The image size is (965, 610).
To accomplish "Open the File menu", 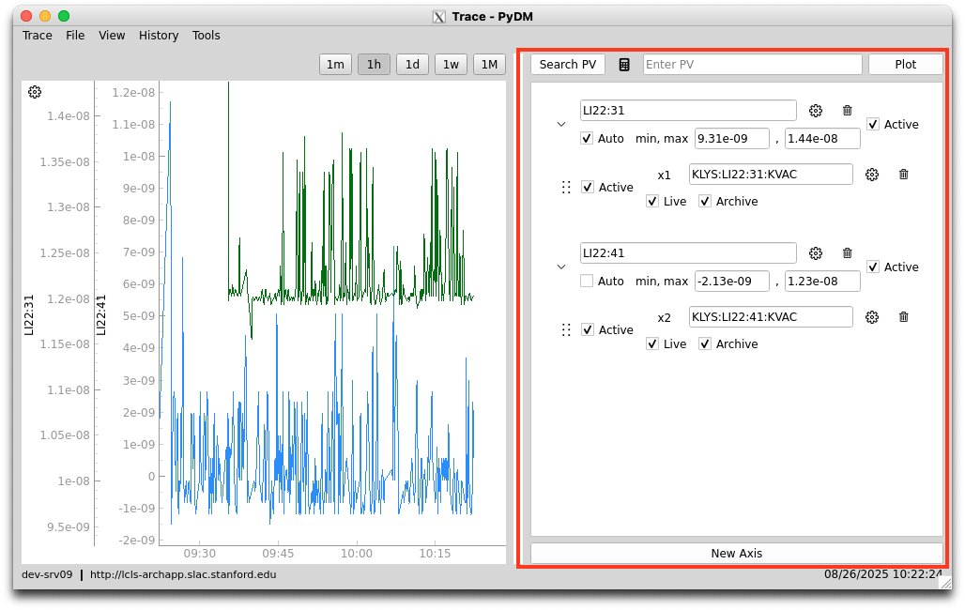I will 75,36.
